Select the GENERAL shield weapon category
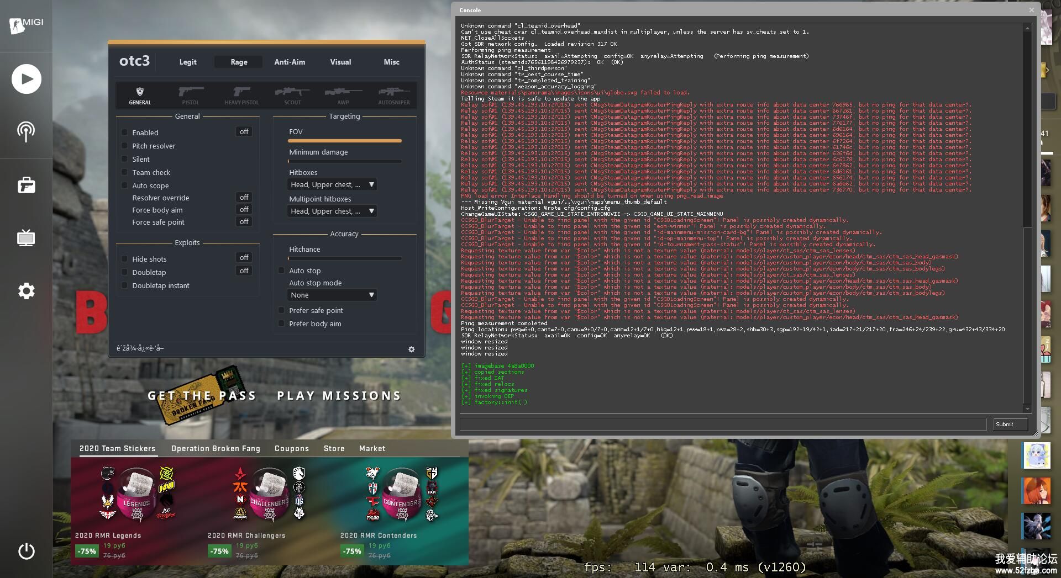This screenshot has width=1061, height=578. coord(140,96)
